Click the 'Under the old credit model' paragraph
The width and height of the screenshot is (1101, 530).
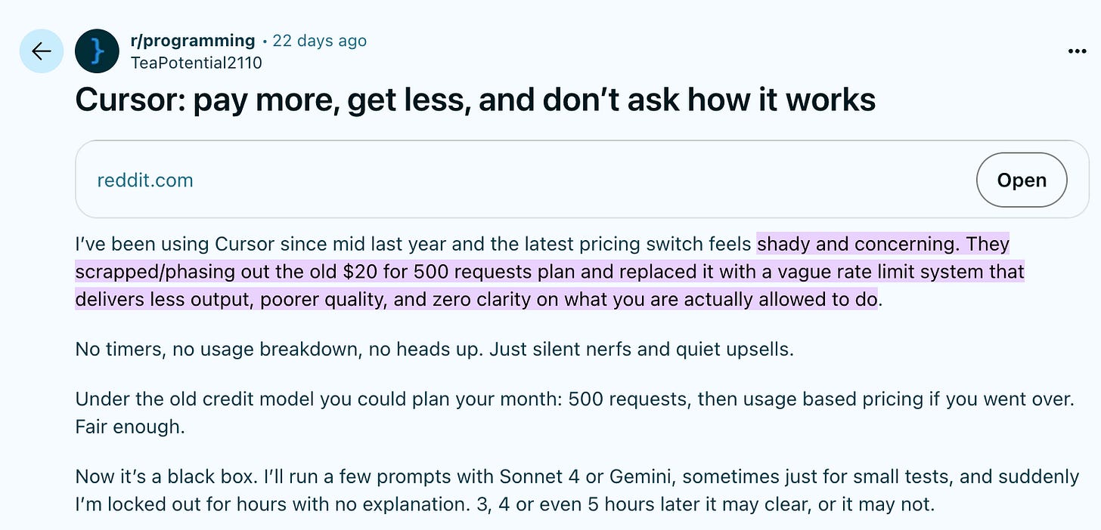(575, 412)
